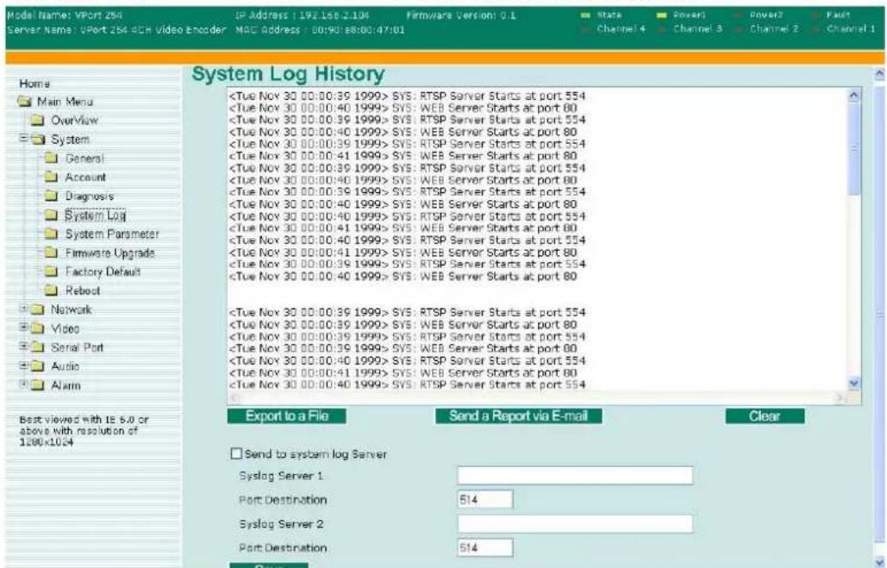
Task: Expand the Audio tree node
Action: (x=24, y=365)
